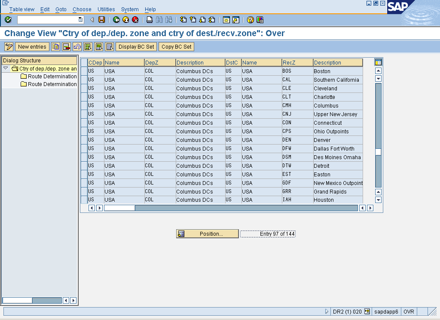
Task: Click the RecZ column header
Action: [297, 63]
